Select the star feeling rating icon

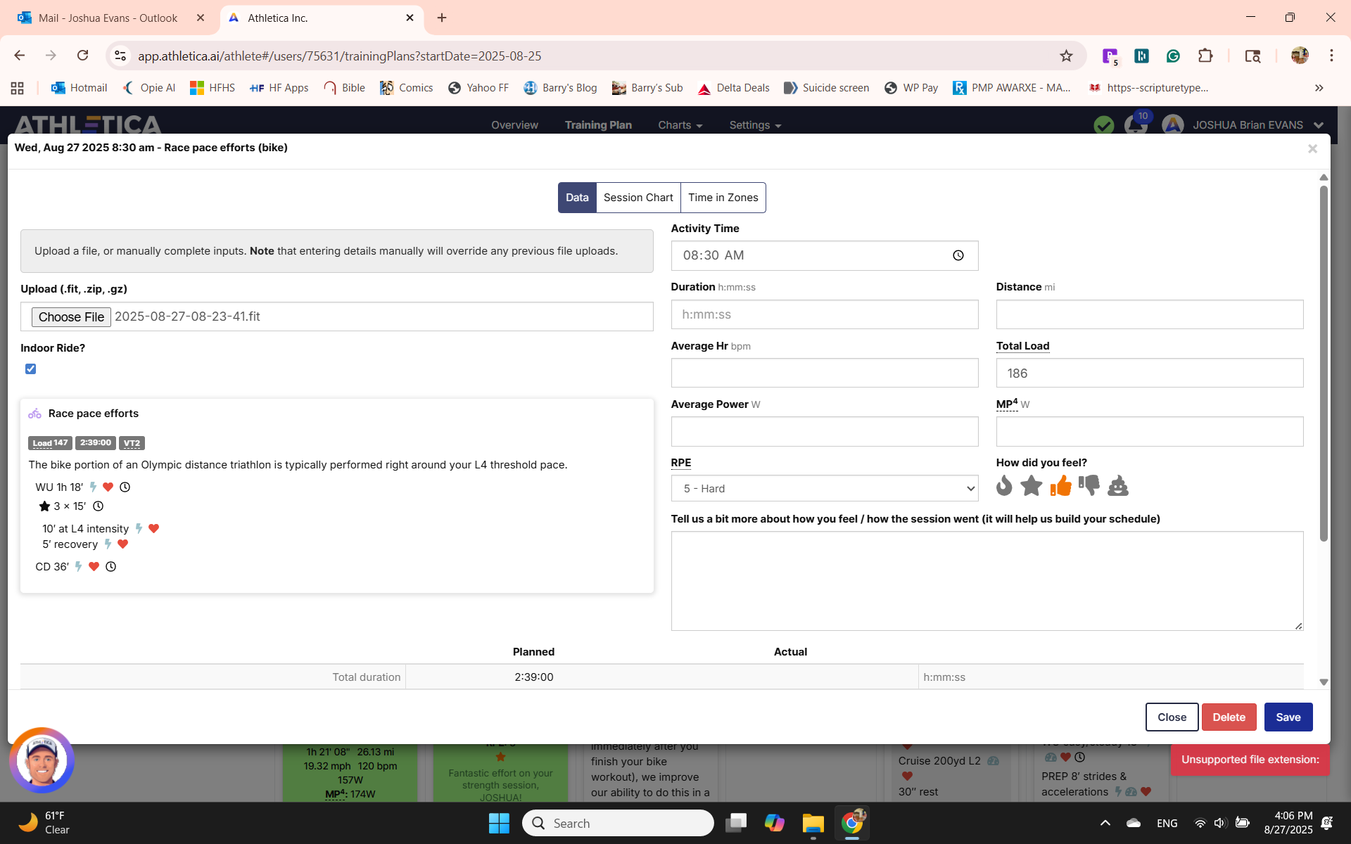click(x=1032, y=486)
